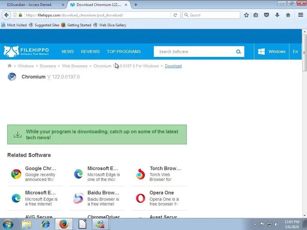The width and height of the screenshot is (307, 230).
Task: Open Web Slice Gallery bookmark
Action: 110,25
